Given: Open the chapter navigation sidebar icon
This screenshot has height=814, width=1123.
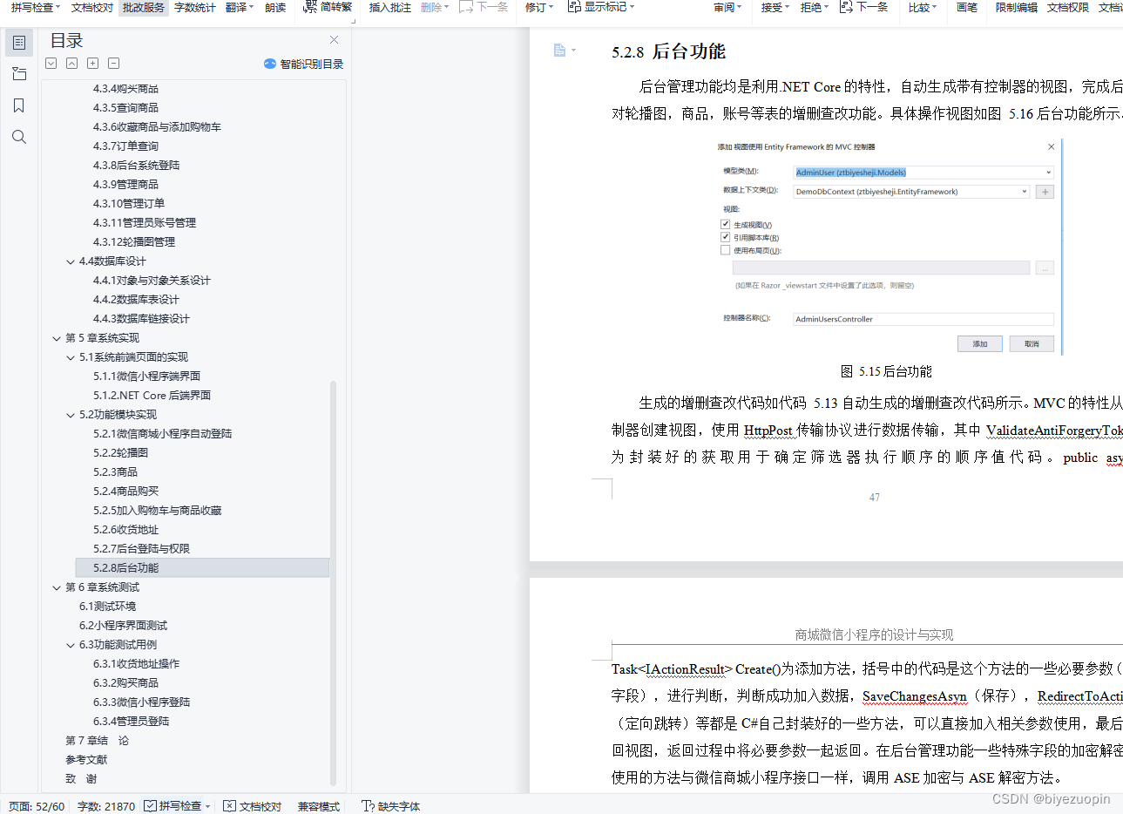Looking at the screenshot, I should pyautogui.click(x=19, y=74).
